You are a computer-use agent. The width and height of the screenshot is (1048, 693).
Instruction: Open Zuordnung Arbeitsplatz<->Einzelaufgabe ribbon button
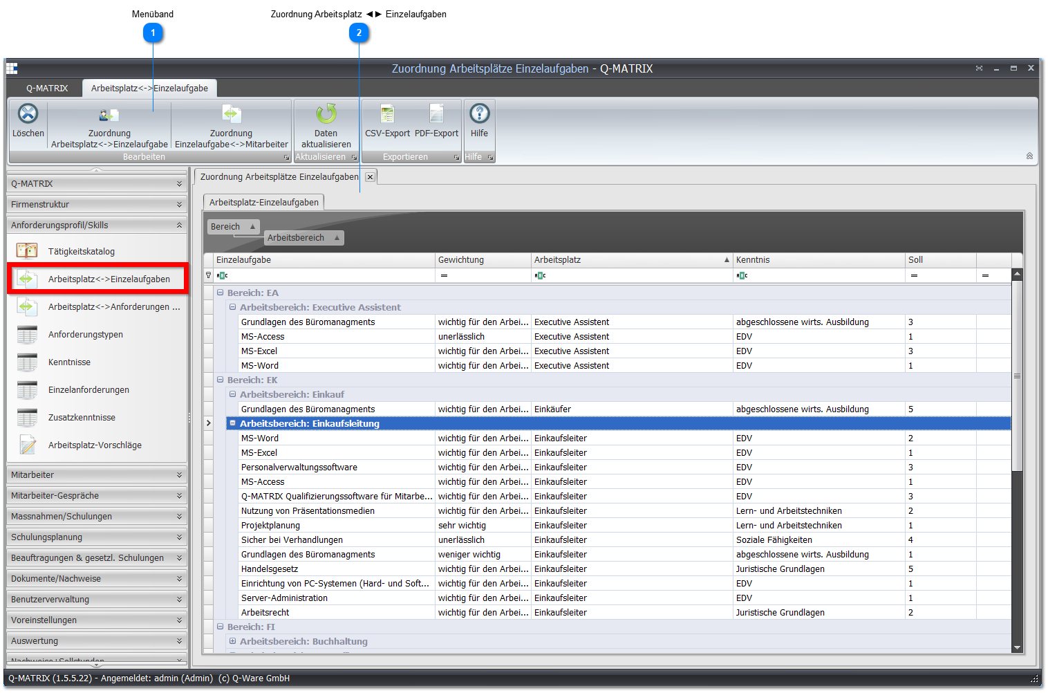click(x=109, y=125)
